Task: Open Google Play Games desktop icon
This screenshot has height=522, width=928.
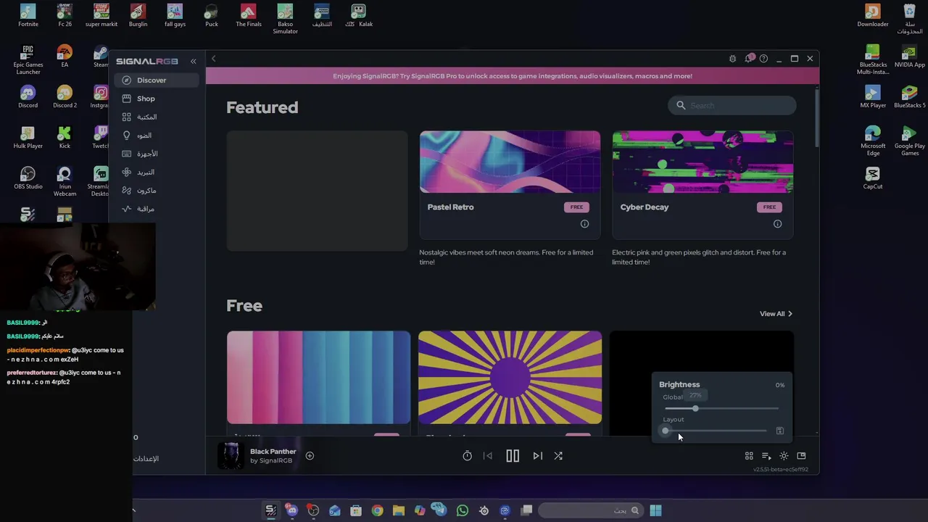Action: (x=909, y=141)
